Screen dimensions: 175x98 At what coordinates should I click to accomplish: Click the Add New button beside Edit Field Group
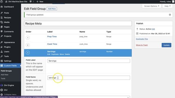(x=52, y=9)
